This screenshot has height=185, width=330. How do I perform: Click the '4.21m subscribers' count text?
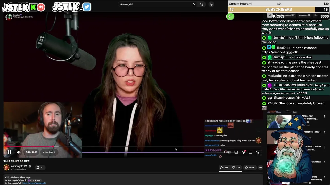tap(19, 169)
